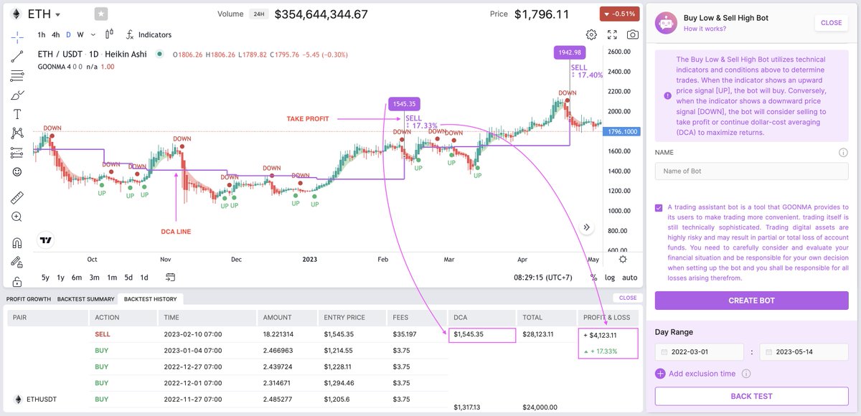861x416 pixels.
Task: Toggle stay-in-drawing-mode pencil lock
Action: pyautogui.click(x=17, y=262)
